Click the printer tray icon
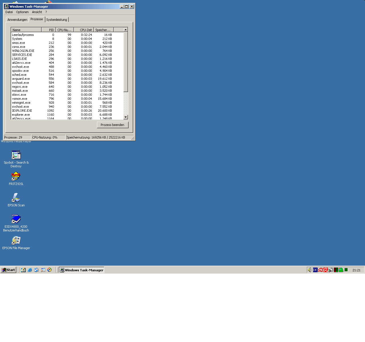 [x=331, y=270]
